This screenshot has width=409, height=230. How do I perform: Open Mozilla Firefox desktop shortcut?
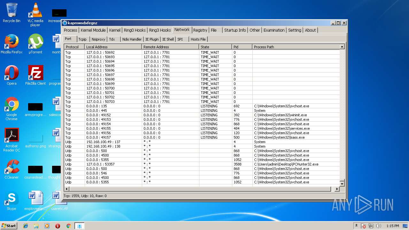click(x=12, y=44)
